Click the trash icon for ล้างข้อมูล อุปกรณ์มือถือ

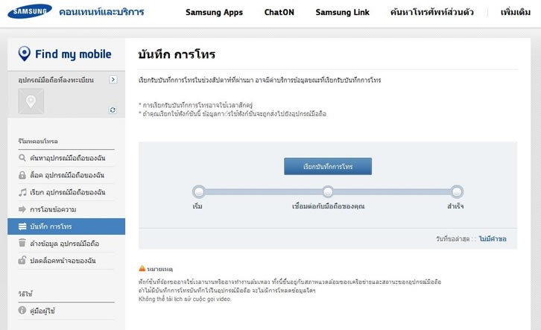coord(22,243)
